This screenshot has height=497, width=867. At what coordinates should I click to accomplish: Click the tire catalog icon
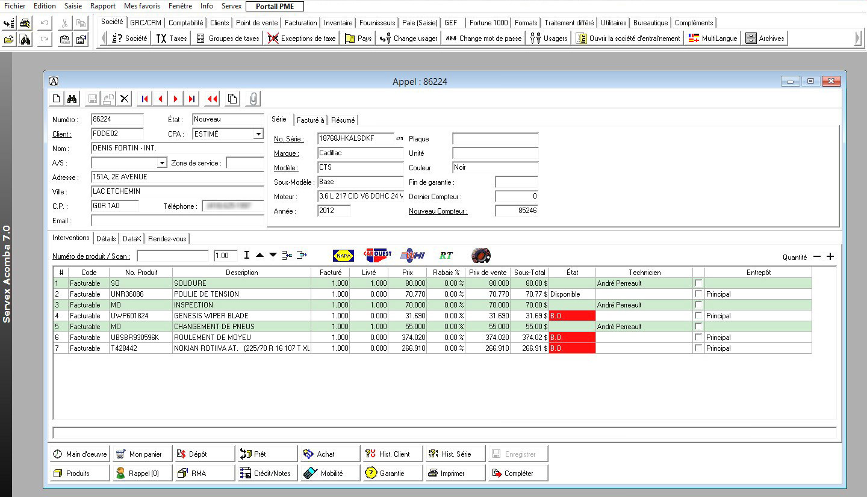pos(480,256)
